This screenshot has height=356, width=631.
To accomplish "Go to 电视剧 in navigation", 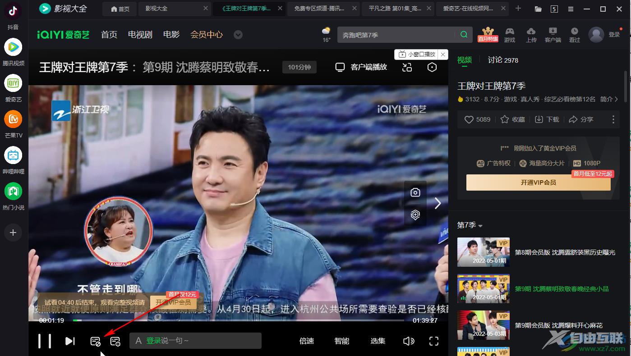I will tap(140, 35).
